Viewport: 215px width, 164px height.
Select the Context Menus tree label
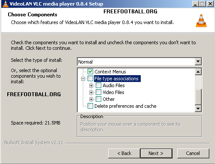(x=110, y=72)
